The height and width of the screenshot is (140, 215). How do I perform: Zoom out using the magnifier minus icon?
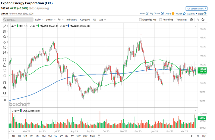[x=5, y=93]
